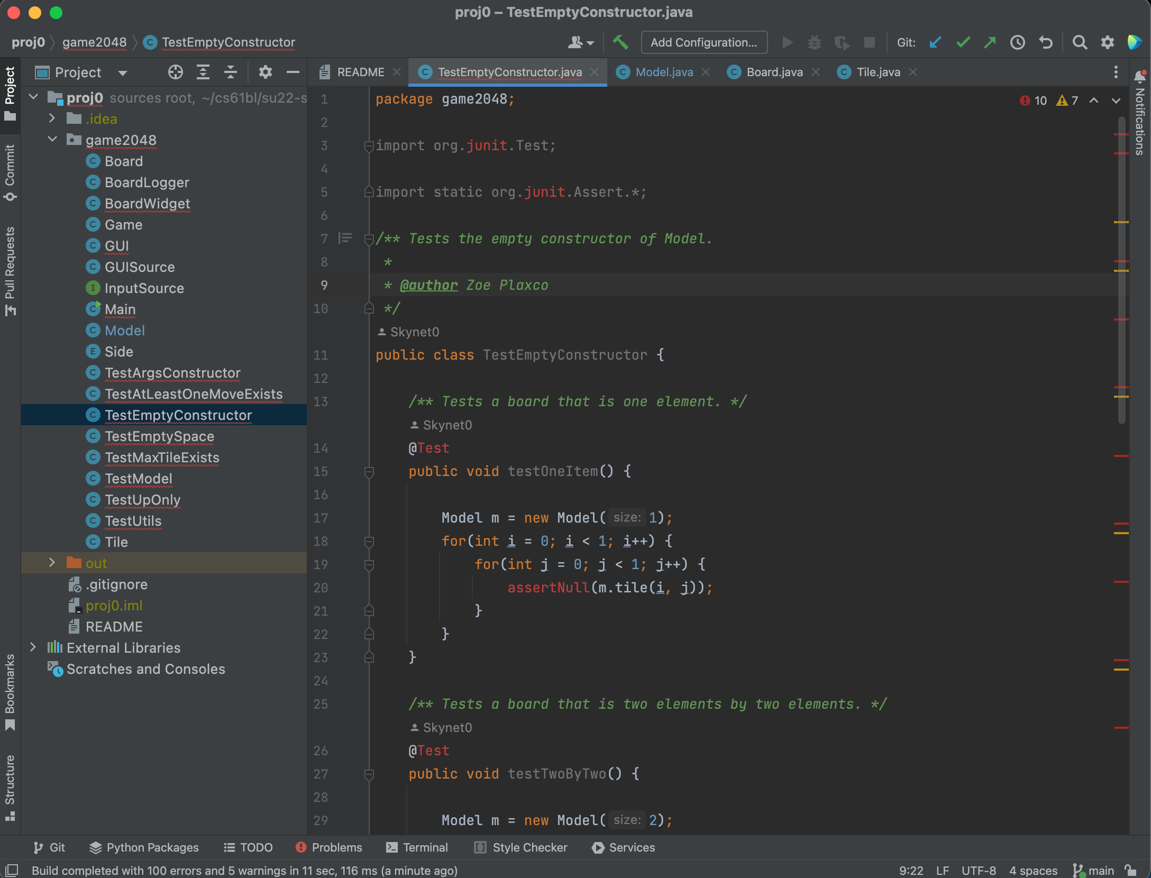This screenshot has width=1151, height=878.
Task: Open the Project view dropdown
Action: pyautogui.click(x=123, y=72)
